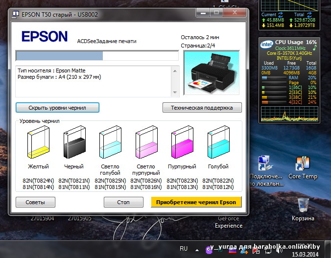Screen dimensions: 331x258
Task: Click the 81N(T0815N) cartridge code
Action: click(110, 187)
